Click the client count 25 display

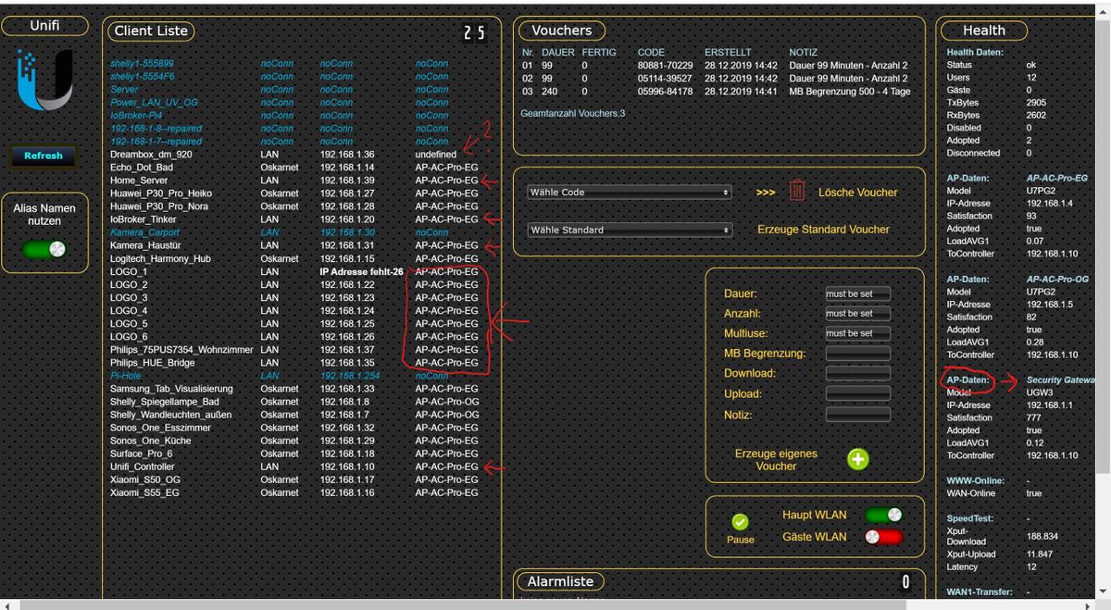point(474,33)
